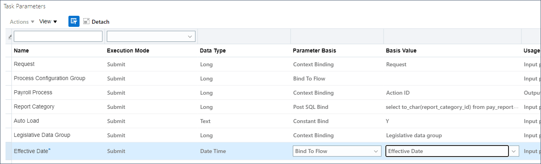The height and width of the screenshot is (164, 541).
Task: Sort by the Name column header
Action: click(21, 50)
